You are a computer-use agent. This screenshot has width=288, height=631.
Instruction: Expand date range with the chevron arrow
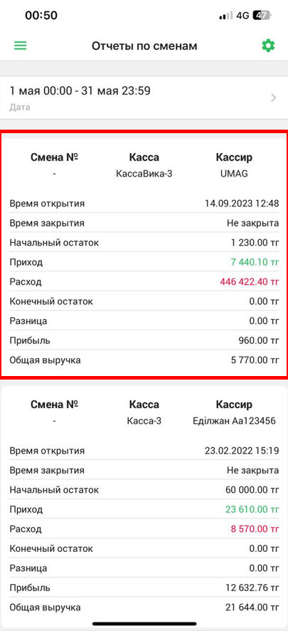pos(274,98)
